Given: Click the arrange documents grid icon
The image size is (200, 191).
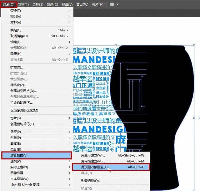Looking at the screenshot, I should point(112,4).
